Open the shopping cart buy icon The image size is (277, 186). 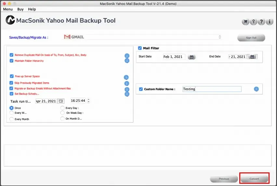(x=245, y=22)
